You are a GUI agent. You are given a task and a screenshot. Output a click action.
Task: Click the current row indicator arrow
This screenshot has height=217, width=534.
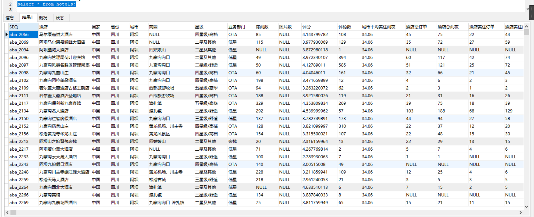coord(6,35)
